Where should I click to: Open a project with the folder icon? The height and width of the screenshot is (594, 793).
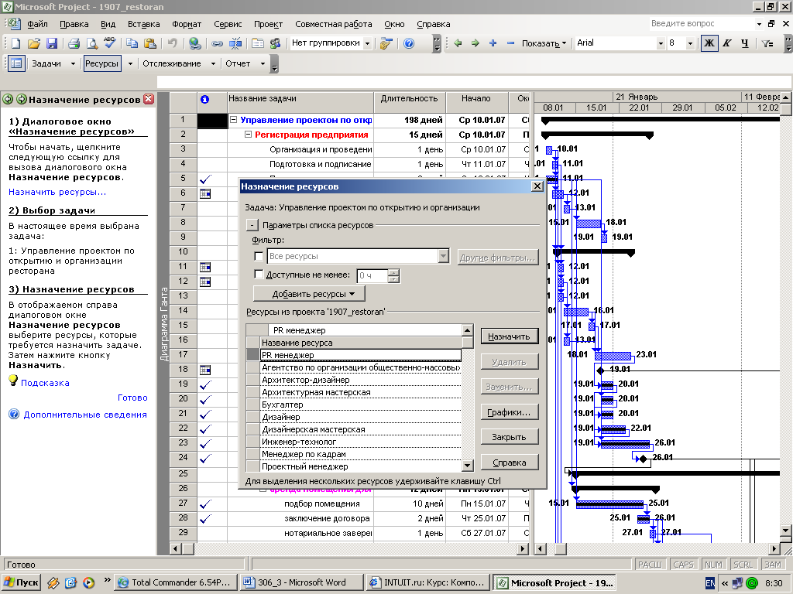[34, 43]
